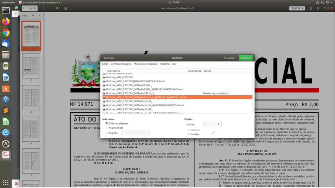Select printer 'Brother_MFC_8712DW_001ba9e2368c_'

(178, 85)
